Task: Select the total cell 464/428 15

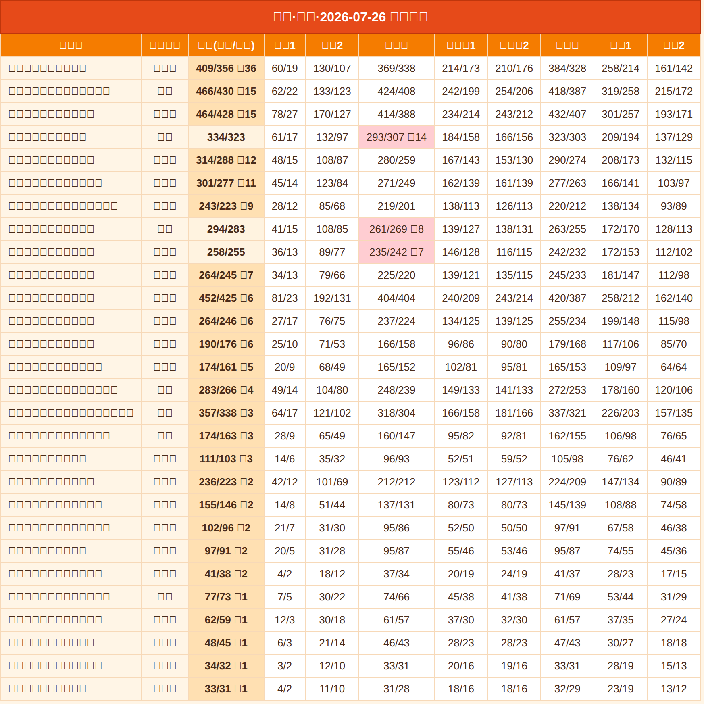Action: pos(226,114)
